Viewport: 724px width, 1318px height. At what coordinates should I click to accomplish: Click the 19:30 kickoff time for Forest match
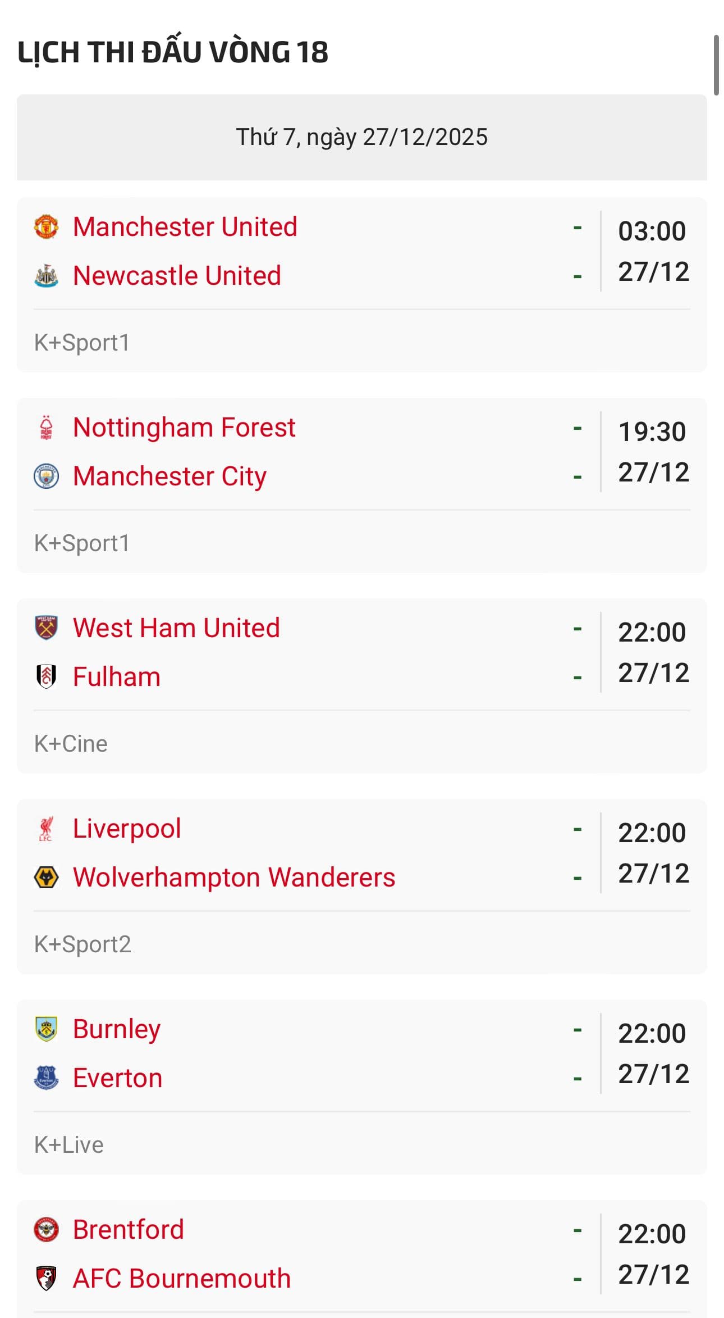click(x=652, y=432)
